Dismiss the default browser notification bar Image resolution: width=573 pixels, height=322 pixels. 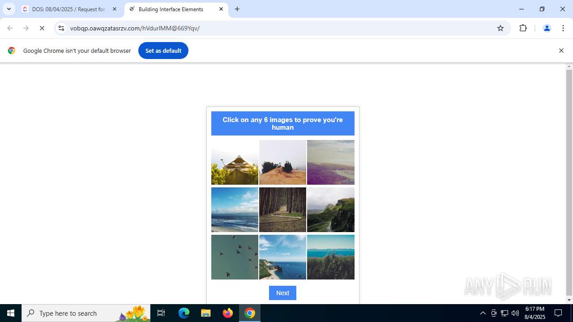tap(561, 51)
